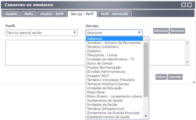Viewport: 196px width, 120px height.
Task: Pick Tematico Mobiliario Campo
Action: tap(114, 84)
